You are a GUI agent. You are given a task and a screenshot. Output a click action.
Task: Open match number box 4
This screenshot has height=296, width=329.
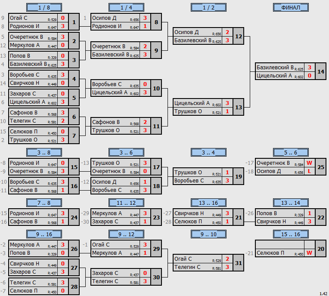[x=74, y=79]
